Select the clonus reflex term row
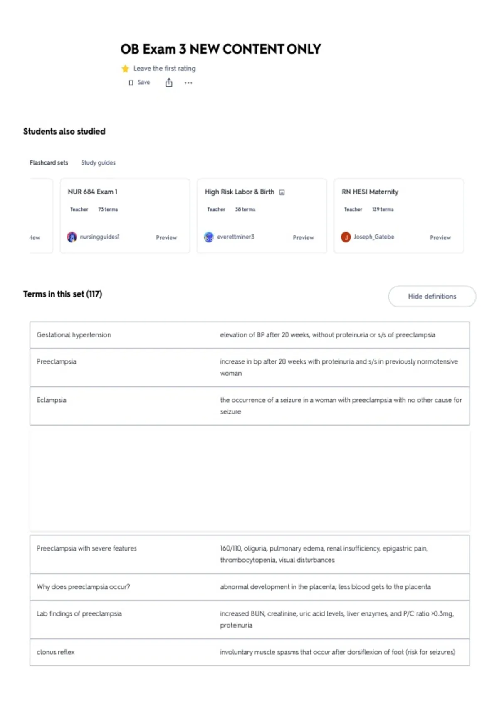The image size is (499, 708). [249, 652]
